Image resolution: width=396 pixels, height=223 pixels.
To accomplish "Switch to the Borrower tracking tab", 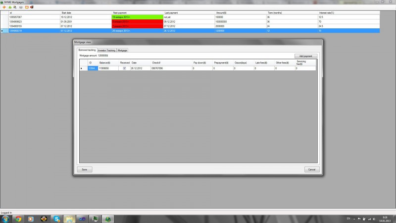I will (87, 50).
